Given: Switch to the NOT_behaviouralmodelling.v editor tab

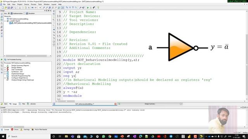Looking at the screenshot, I should pos(84,104).
